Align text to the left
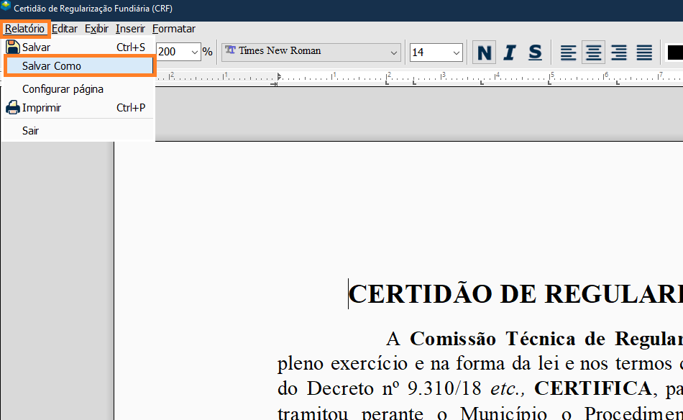The image size is (683, 420). [x=569, y=52]
